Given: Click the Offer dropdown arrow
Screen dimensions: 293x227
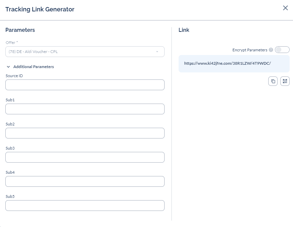Looking at the screenshot, I should (x=157, y=52).
